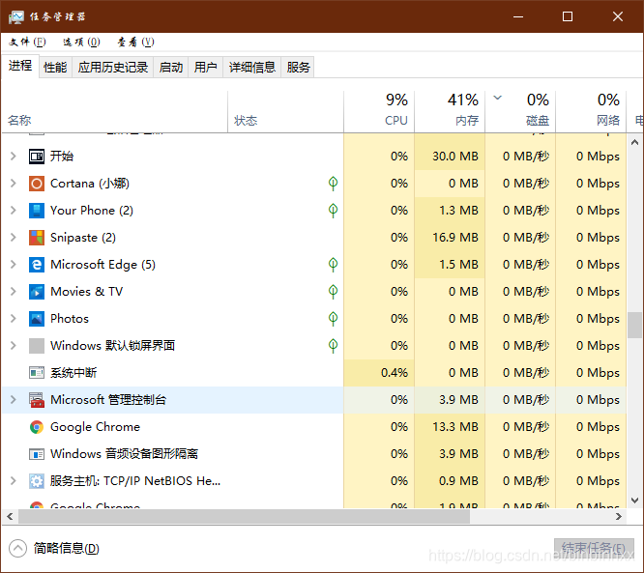644x573 pixels.
Task: Click leaf icon beside Windows 默认锁屏界面
Action: click(x=333, y=346)
